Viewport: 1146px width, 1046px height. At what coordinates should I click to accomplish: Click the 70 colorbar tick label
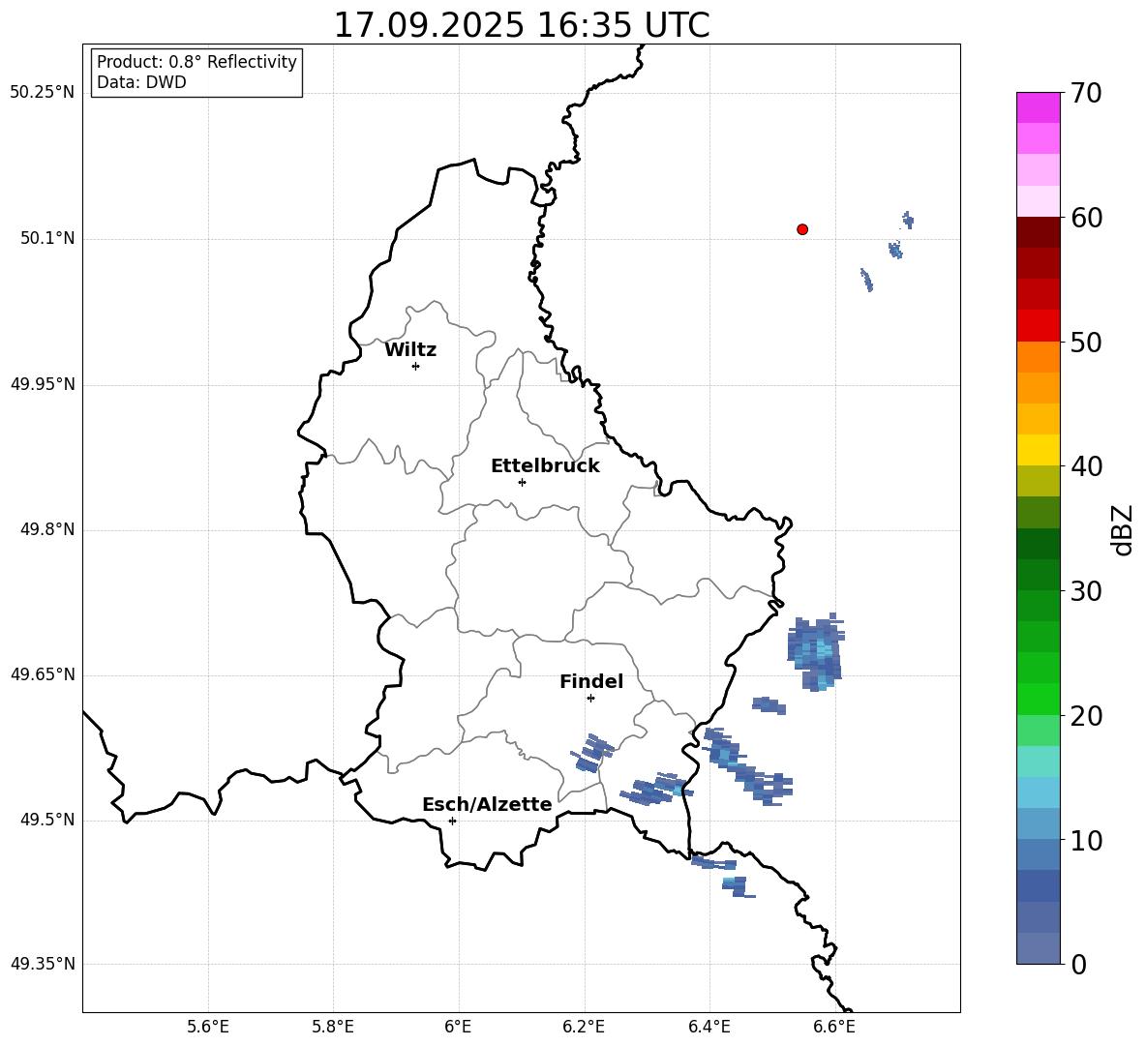click(1086, 93)
